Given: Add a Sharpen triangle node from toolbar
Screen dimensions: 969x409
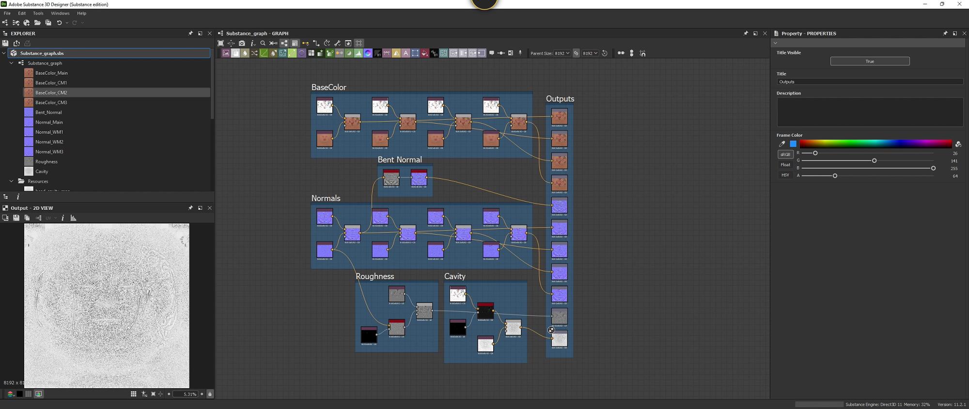Looking at the screenshot, I should 396,53.
